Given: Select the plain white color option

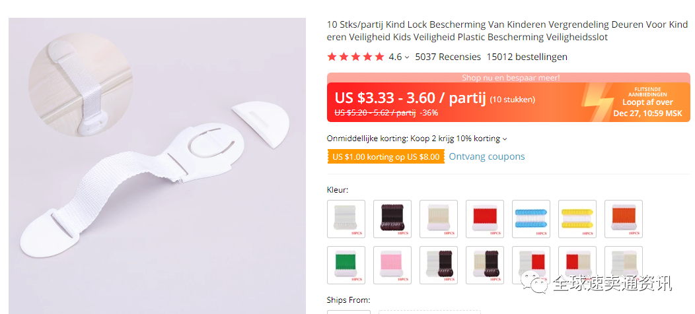Looking at the screenshot, I should [x=346, y=219].
